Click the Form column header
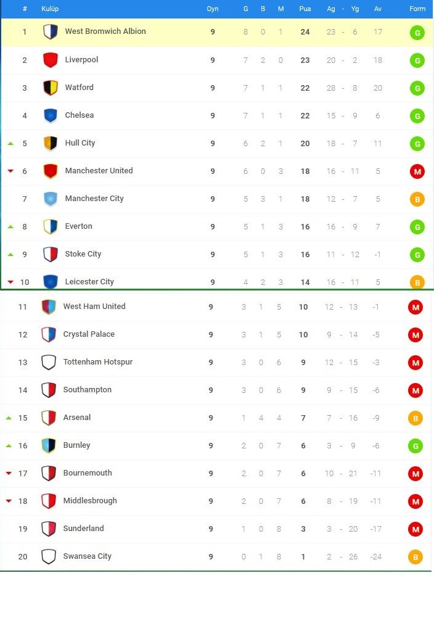The height and width of the screenshot is (639, 434). (x=417, y=9)
